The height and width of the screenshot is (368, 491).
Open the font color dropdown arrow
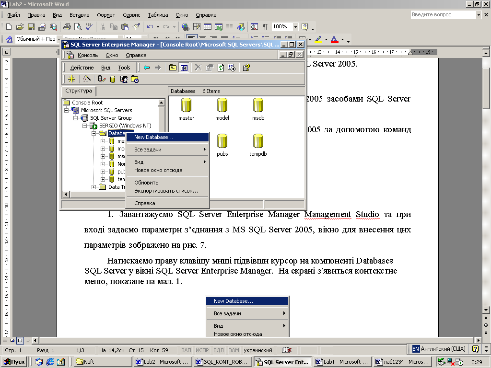pyautogui.click(x=342, y=39)
